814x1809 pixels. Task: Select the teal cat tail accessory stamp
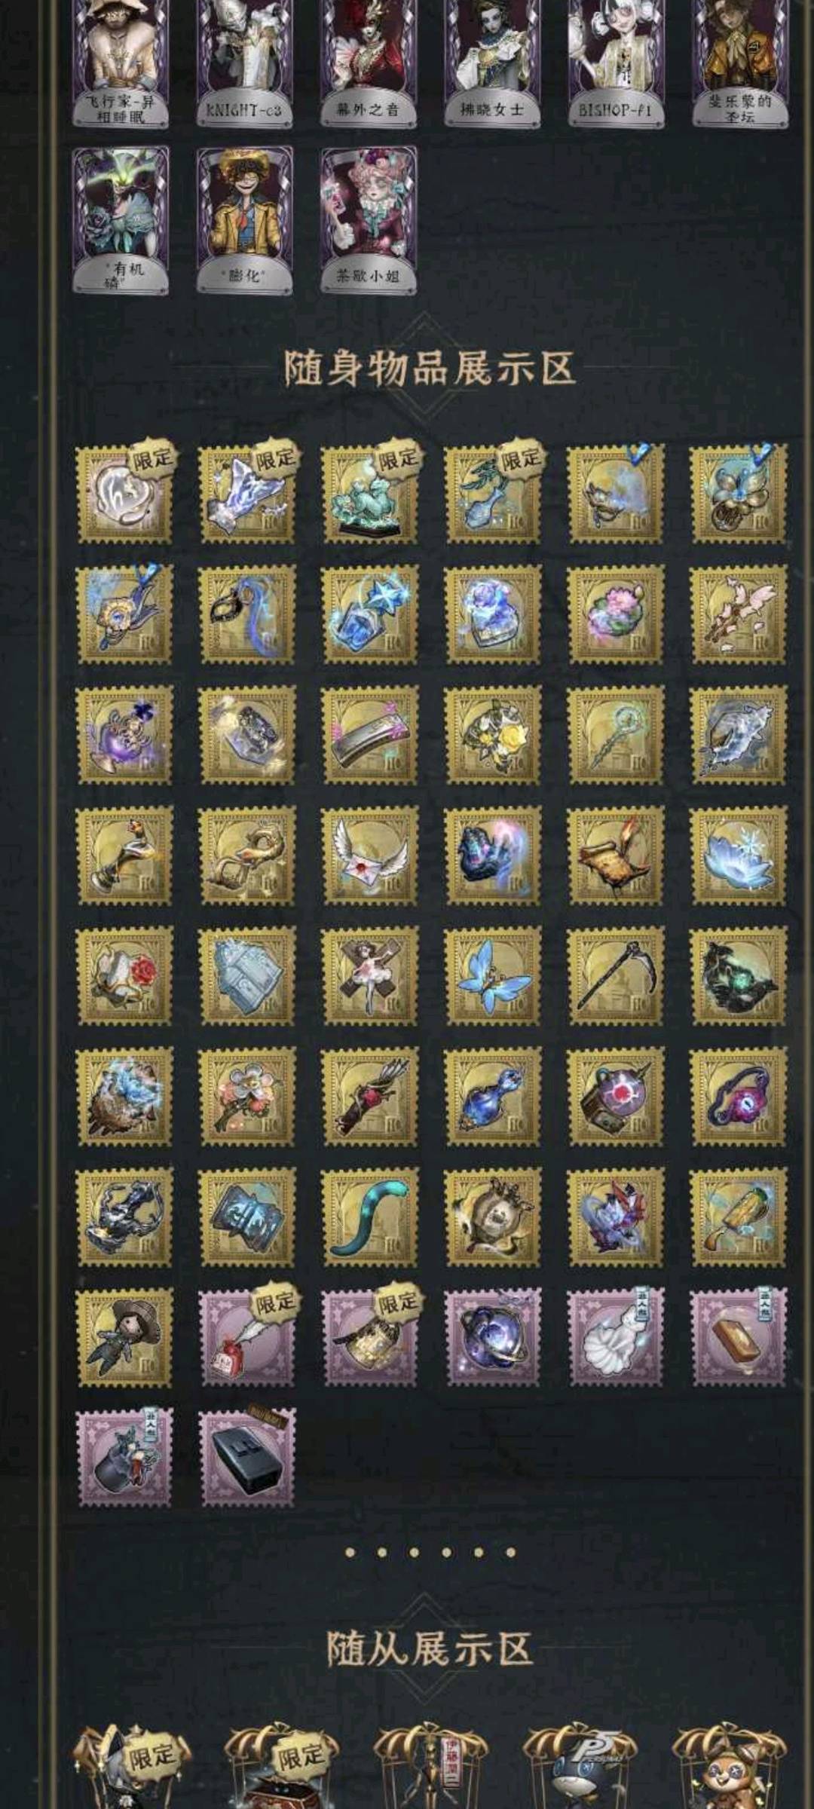[369, 1217]
